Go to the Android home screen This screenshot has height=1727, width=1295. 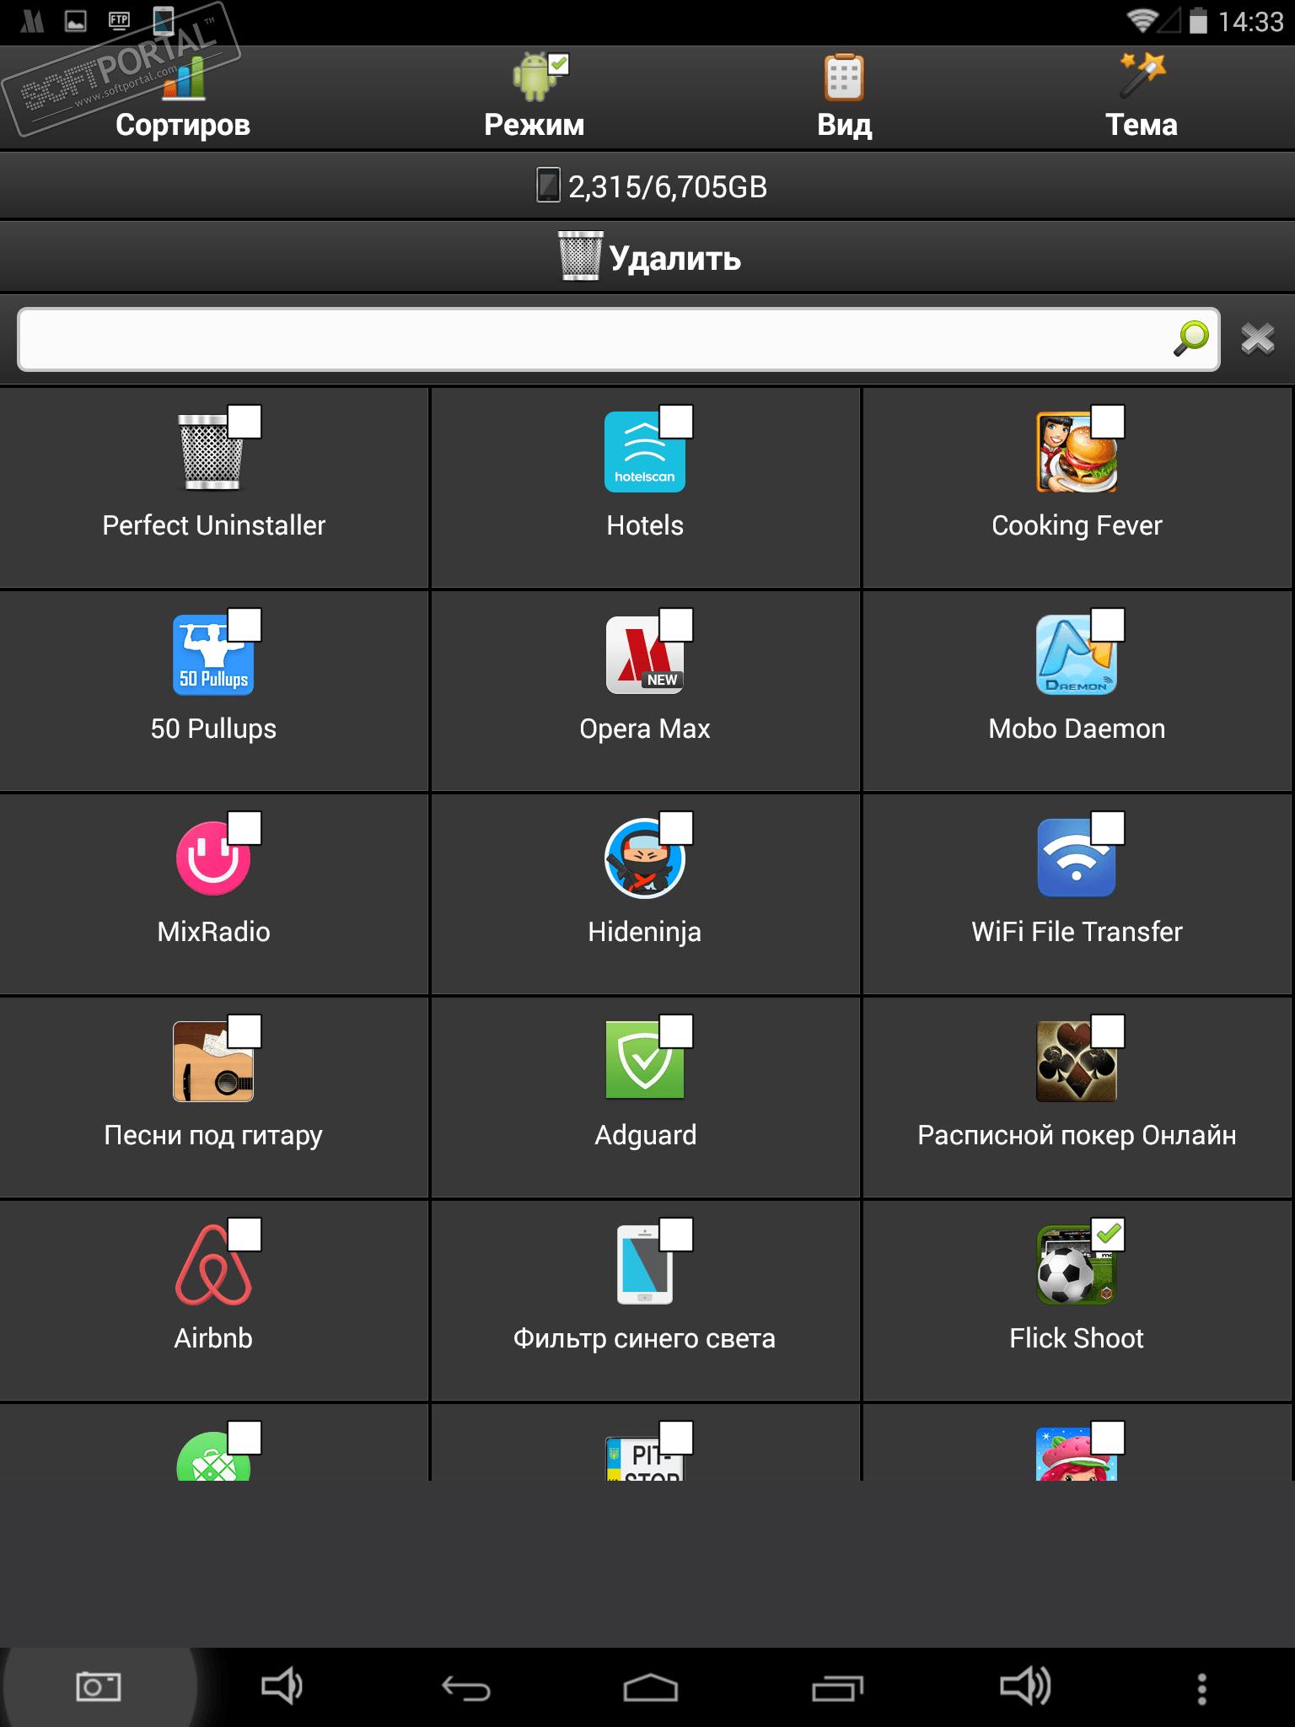click(x=650, y=1687)
